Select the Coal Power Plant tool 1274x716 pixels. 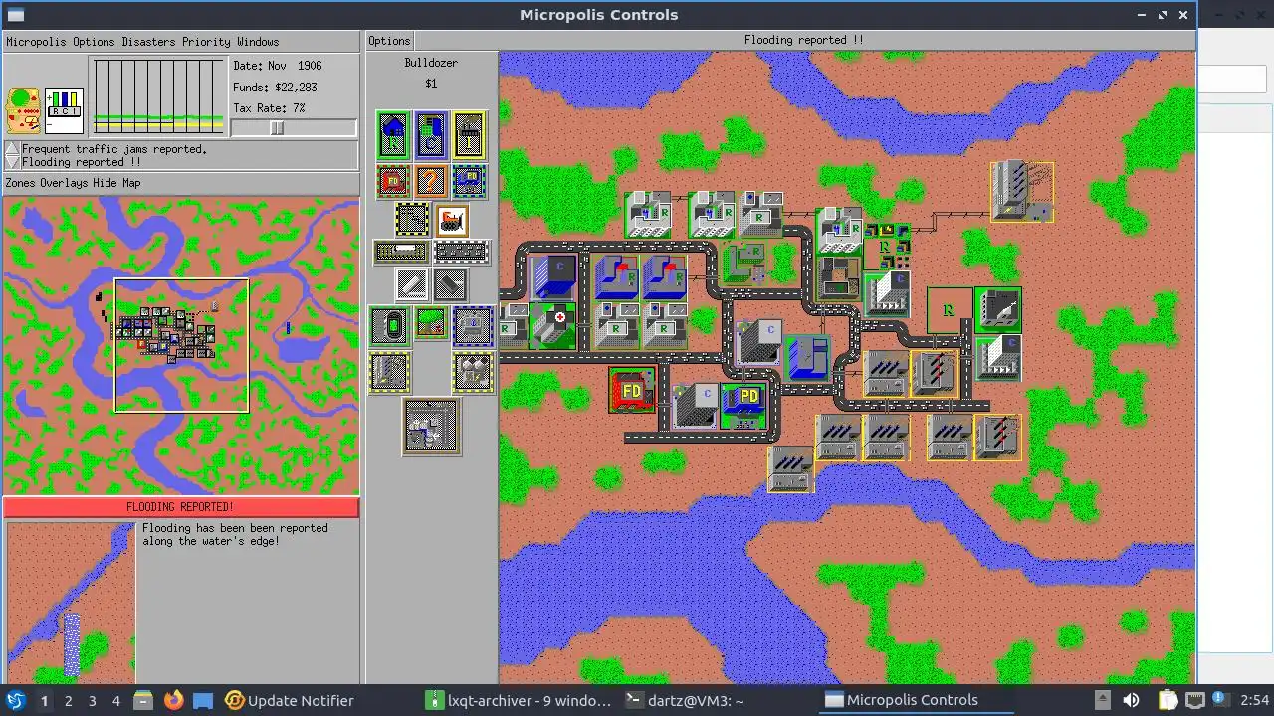click(389, 372)
